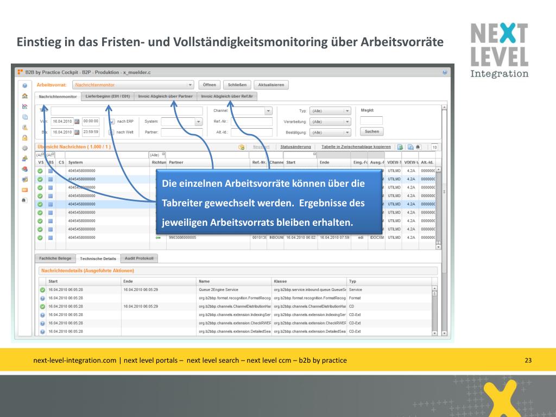The width and height of the screenshot is (556, 417).
Task: Click the Aktualisieren button
Action: coord(271,85)
